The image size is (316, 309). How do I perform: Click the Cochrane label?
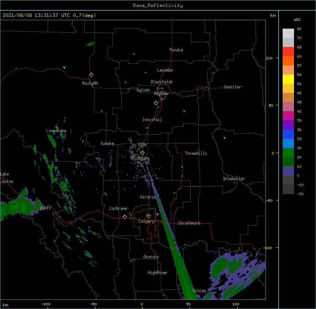click(x=118, y=208)
